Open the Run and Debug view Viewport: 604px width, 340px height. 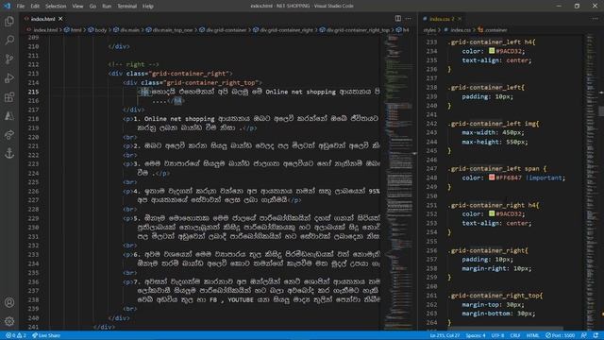[x=9, y=77]
